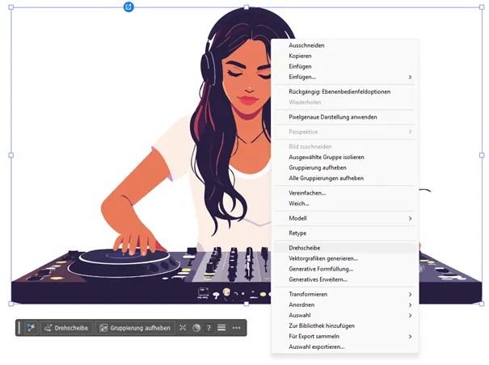Expand the Modell submenu
This screenshot has width=489, height=365.
pyautogui.click(x=410, y=218)
